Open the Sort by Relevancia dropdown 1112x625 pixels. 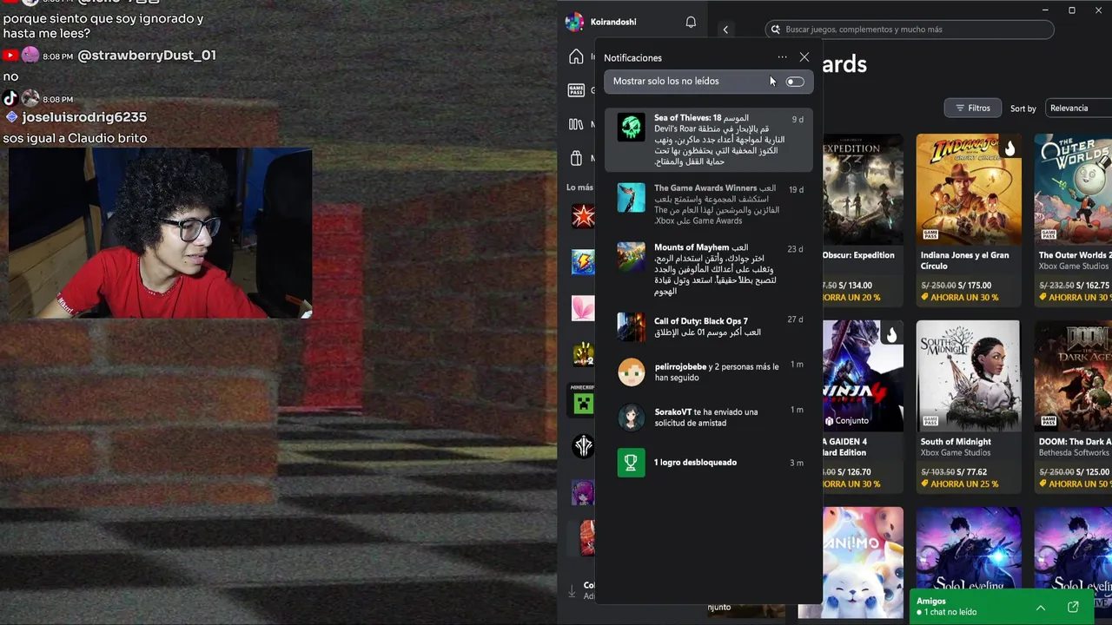(1078, 109)
